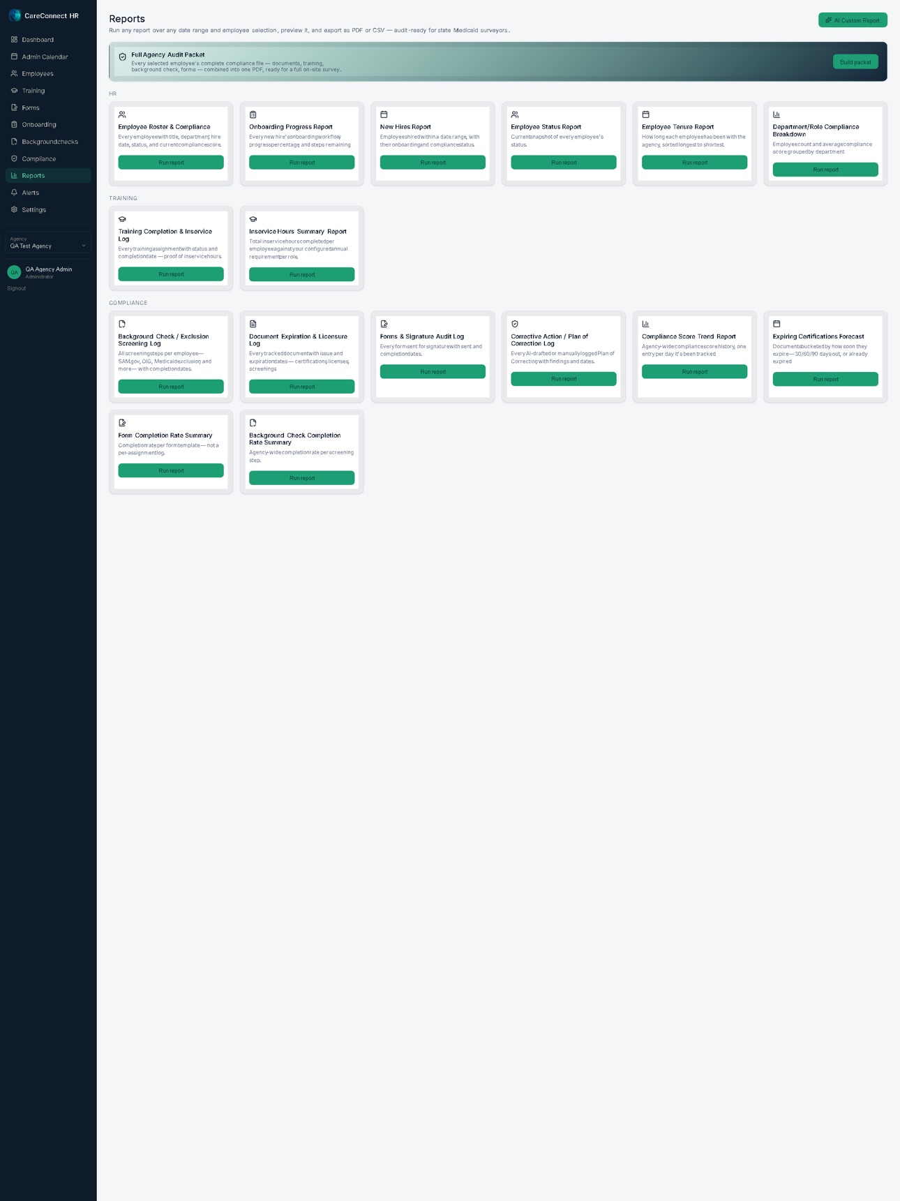
Task: Click the Forms & Signature Audit Log icon
Action: (384, 324)
